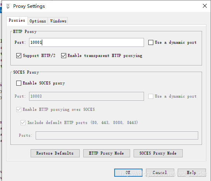Open the Windows tab
This screenshot has height=181, width=211.
[x=58, y=21]
